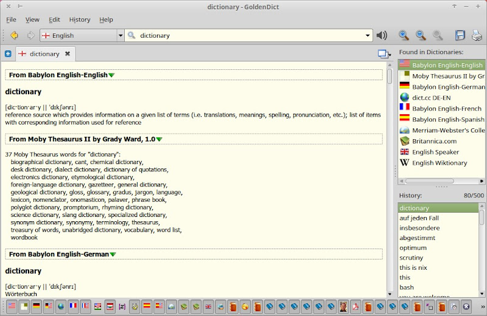
Task: Open the Help menu
Action: click(106, 19)
